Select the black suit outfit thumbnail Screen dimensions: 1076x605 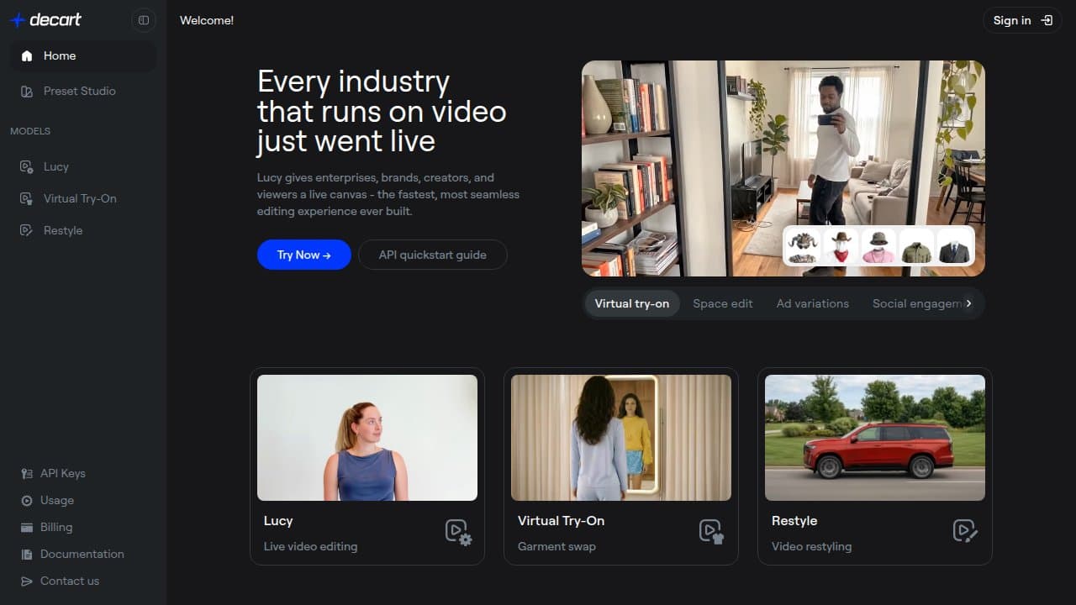pos(954,246)
